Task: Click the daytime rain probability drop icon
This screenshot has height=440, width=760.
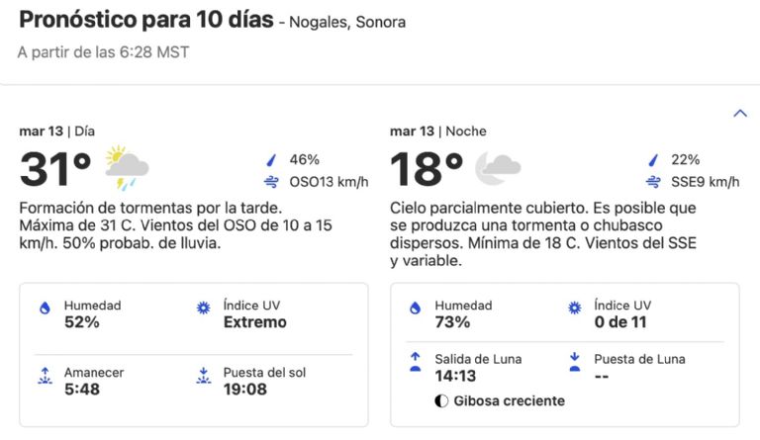Action: 270,160
